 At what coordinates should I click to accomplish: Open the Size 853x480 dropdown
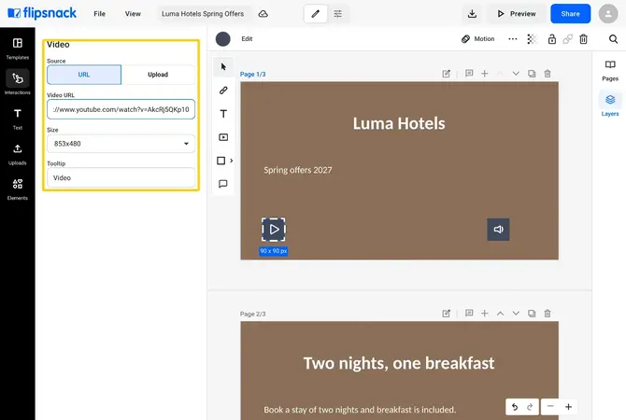[121, 144]
